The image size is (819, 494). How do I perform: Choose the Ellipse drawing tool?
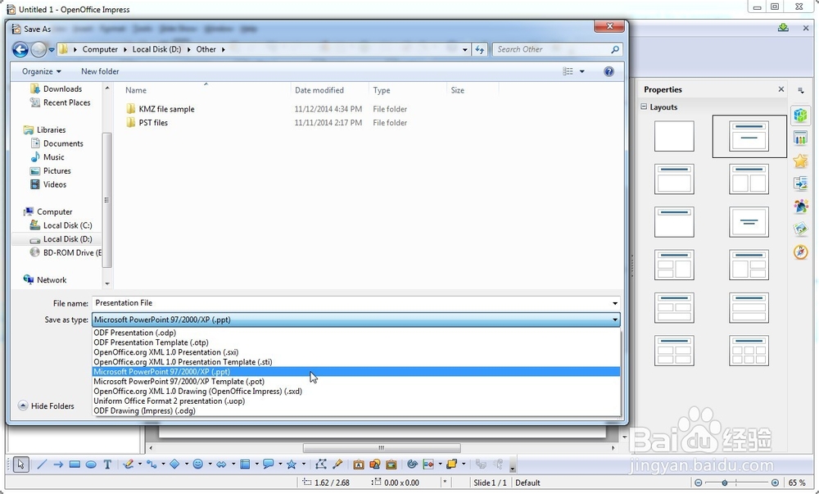click(91, 465)
